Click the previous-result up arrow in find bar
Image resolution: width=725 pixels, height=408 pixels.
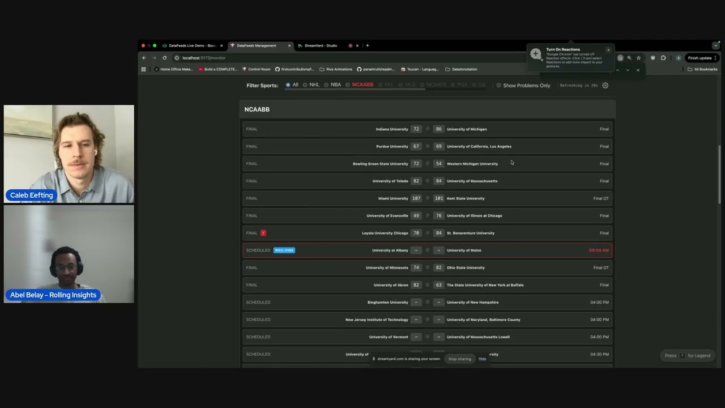[617, 70]
